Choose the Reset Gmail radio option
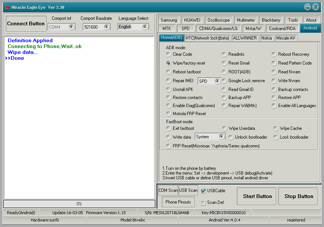Screen dimensions: 324x227 click(235, 63)
